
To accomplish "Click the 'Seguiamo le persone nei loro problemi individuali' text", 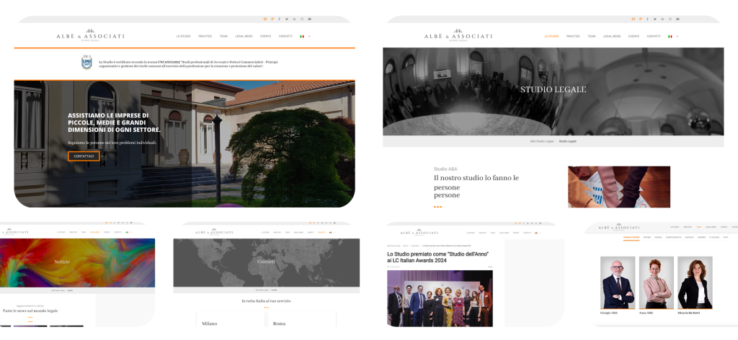I will pyautogui.click(x=112, y=142).
